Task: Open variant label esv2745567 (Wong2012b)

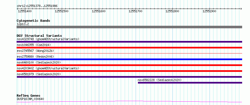Action: click(35, 51)
